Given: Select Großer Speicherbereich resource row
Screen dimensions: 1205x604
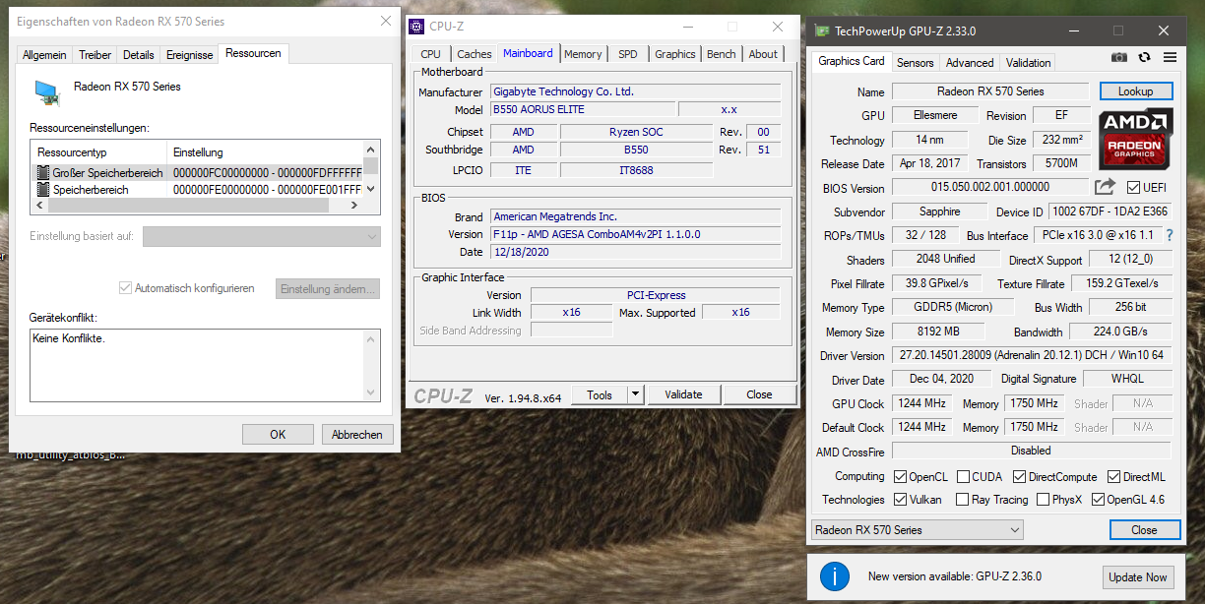Looking at the screenshot, I should coord(199,172).
